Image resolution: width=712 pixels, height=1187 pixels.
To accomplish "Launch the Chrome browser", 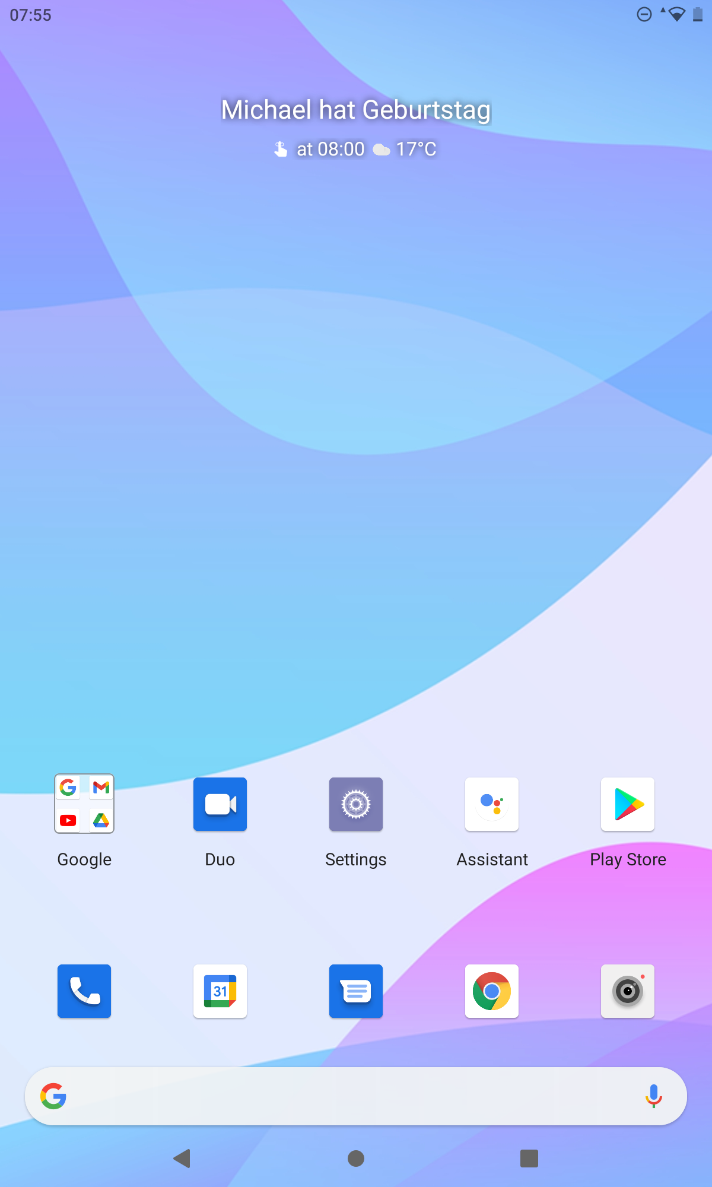I will (492, 991).
